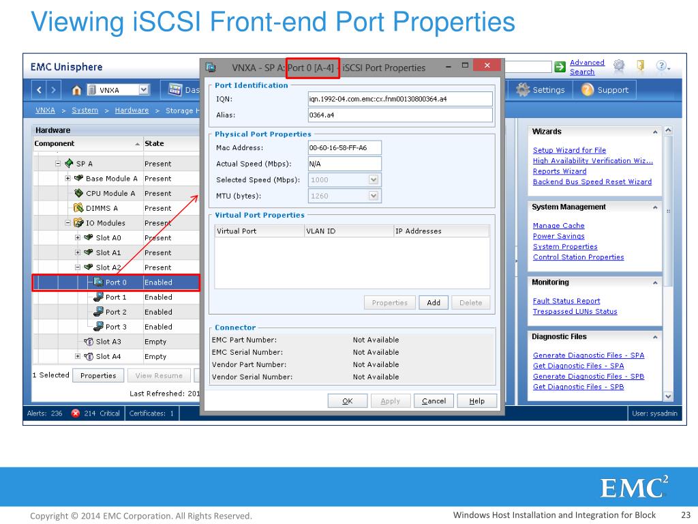698x524 pixels.
Task: Click the iSCSI Port Properties dialog title icon
Action: point(211,68)
